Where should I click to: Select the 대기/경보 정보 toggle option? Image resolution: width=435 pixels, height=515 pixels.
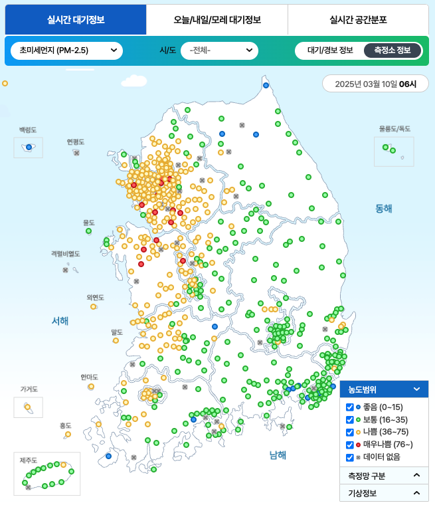[x=330, y=51]
